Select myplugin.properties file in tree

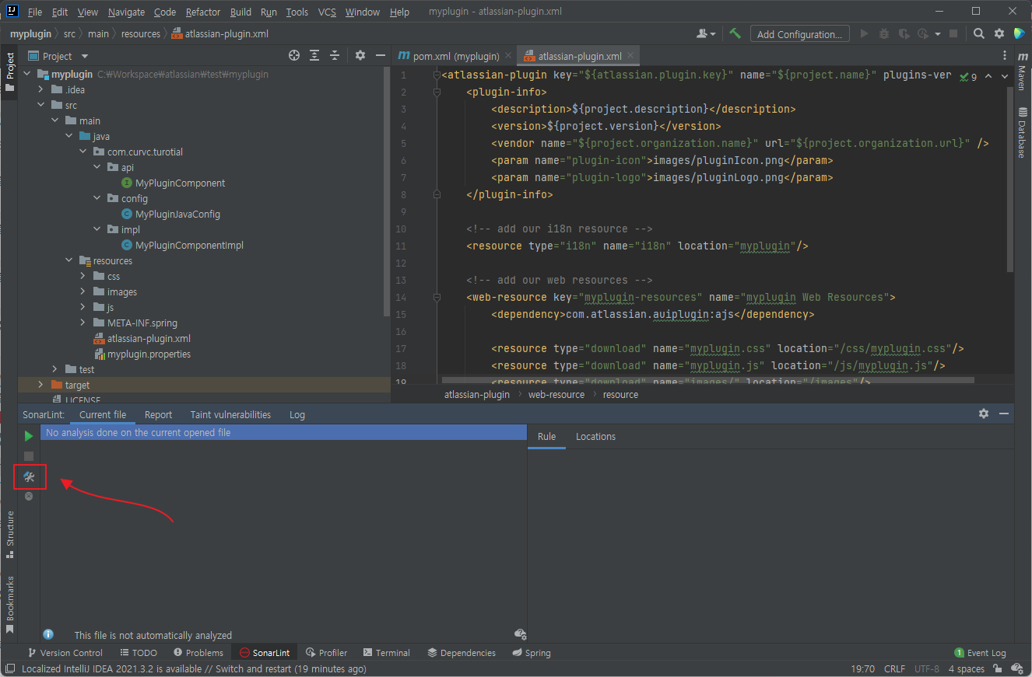[149, 354]
